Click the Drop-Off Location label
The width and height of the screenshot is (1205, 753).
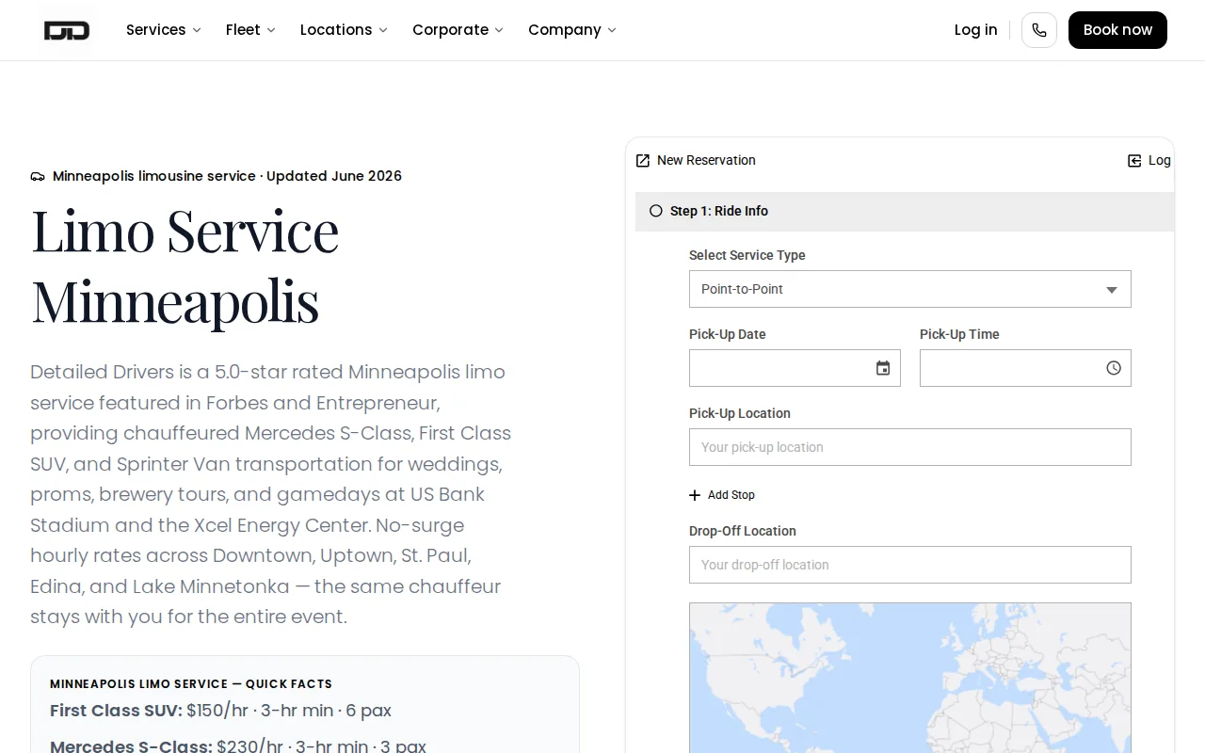coord(743,531)
